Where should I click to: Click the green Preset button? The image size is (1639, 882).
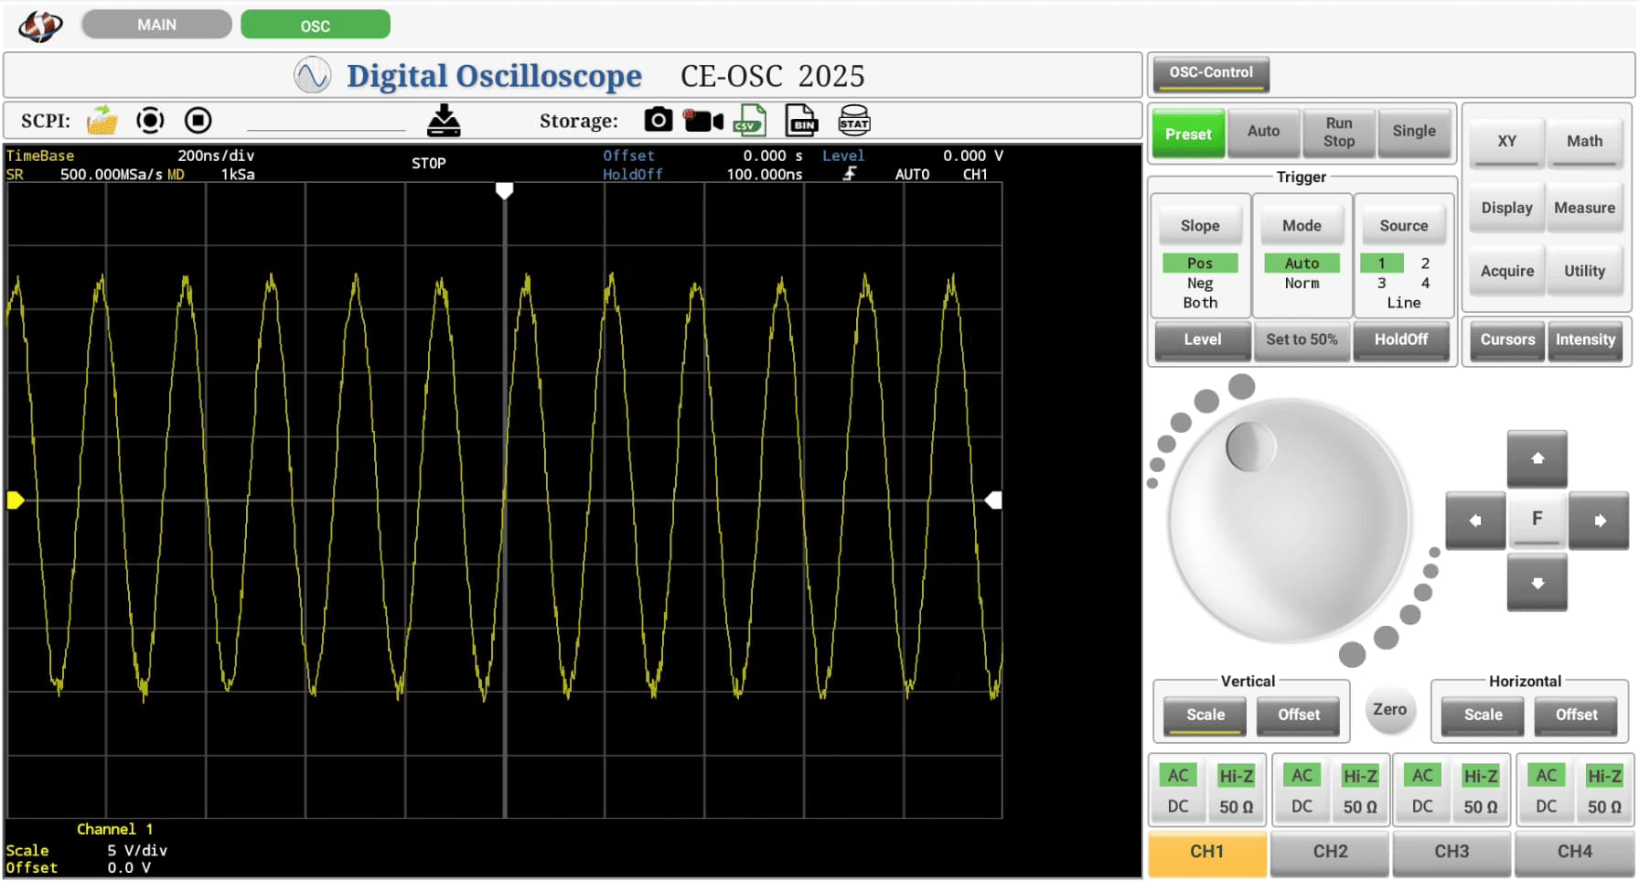(x=1188, y=134)
